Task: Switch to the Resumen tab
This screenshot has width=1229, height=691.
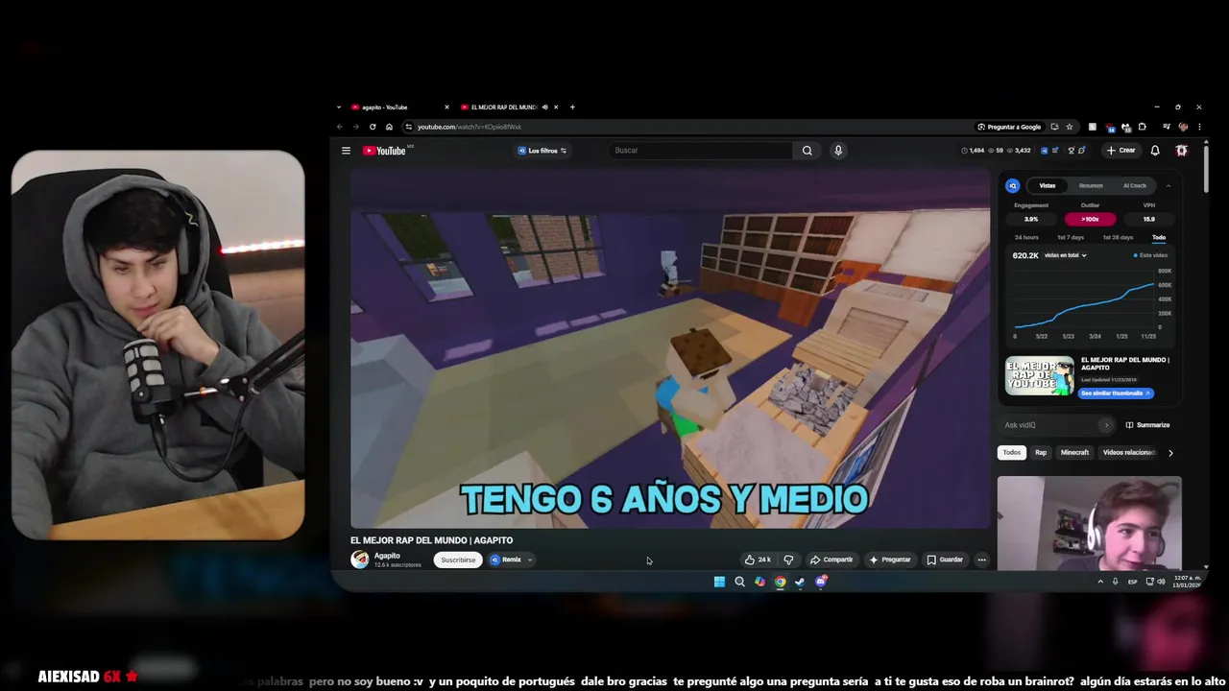Action: click(x=1091, y=185)
